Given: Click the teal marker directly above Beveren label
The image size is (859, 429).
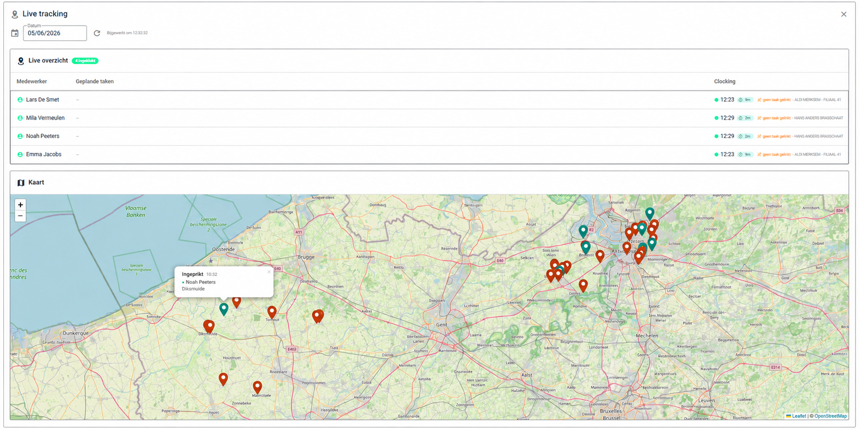Looking at the screenshot, I should click(586, 247).
